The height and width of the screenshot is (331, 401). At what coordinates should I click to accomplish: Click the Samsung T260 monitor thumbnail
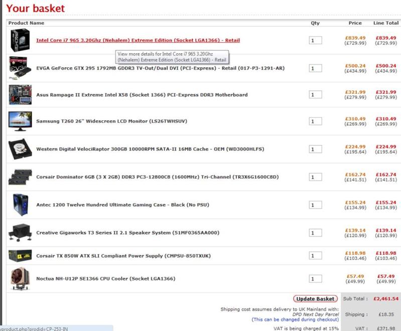[20, 121]
